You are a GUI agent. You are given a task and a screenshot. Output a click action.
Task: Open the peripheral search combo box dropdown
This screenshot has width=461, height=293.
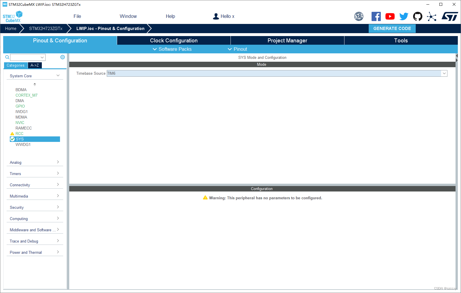(42, 57)
